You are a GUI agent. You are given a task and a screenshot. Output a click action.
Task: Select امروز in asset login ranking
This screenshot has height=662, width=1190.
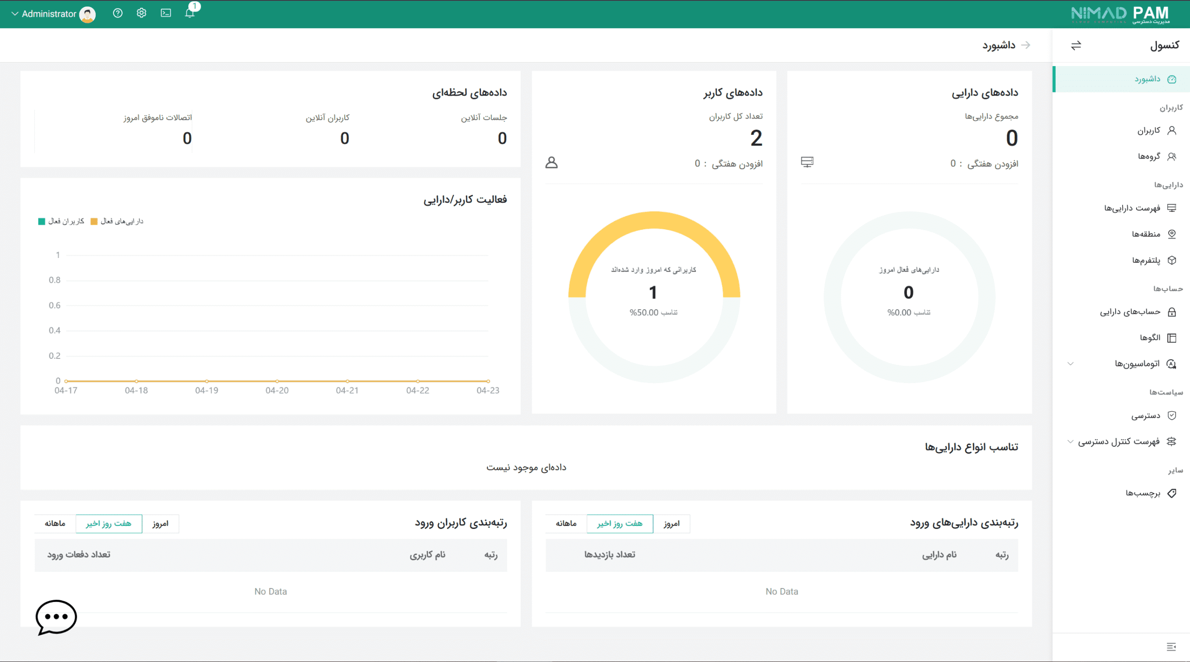pos(671,523)
